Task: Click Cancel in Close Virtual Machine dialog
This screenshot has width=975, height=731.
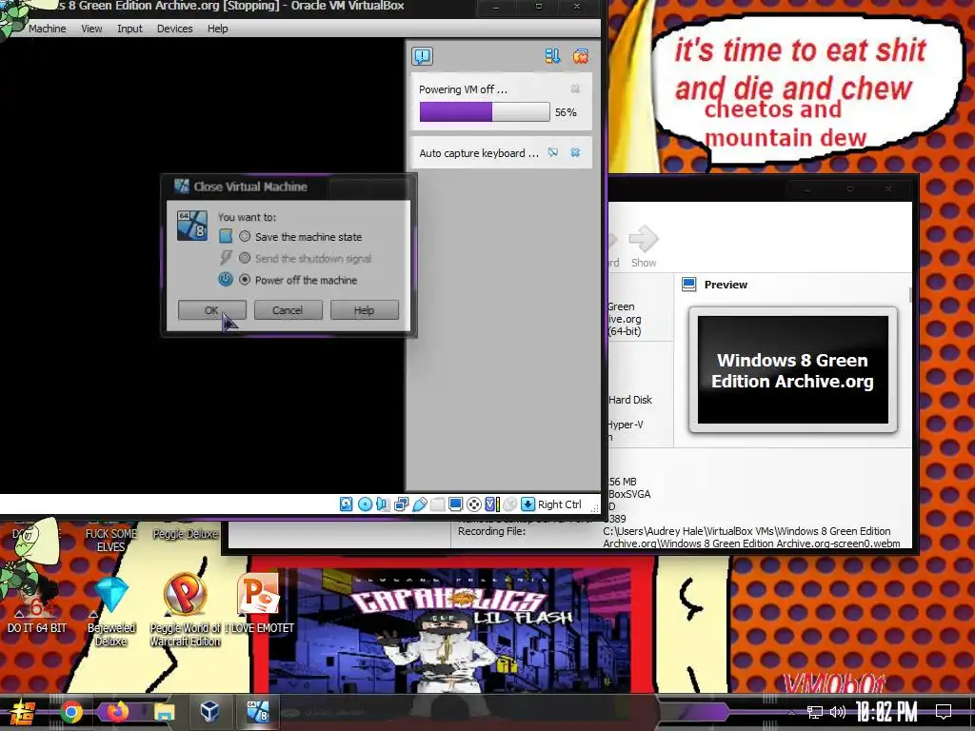Action: pyautogui.click(x=288, y=309)
